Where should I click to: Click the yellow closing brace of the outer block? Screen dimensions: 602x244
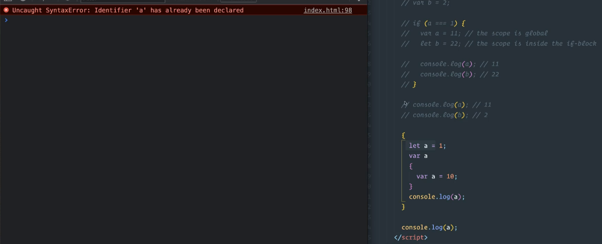pos(403,207)
